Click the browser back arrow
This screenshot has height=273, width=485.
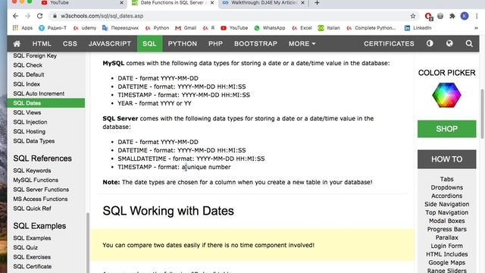pos(15,16)
